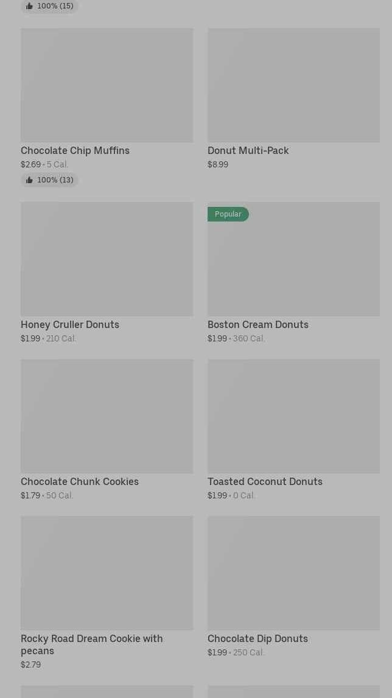The height and width of the screenshot is (698, 392).
Task: Open Boston Cream Donuts item name
Action: [257, 324]
